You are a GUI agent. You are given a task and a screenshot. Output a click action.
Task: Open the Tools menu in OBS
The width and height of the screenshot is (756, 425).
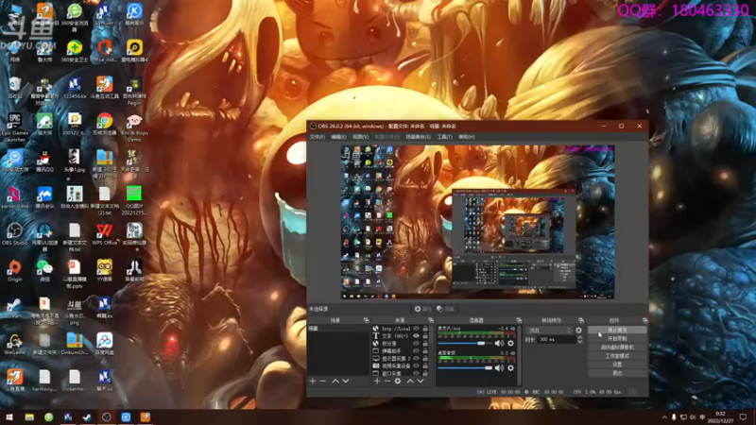[444, 137]
